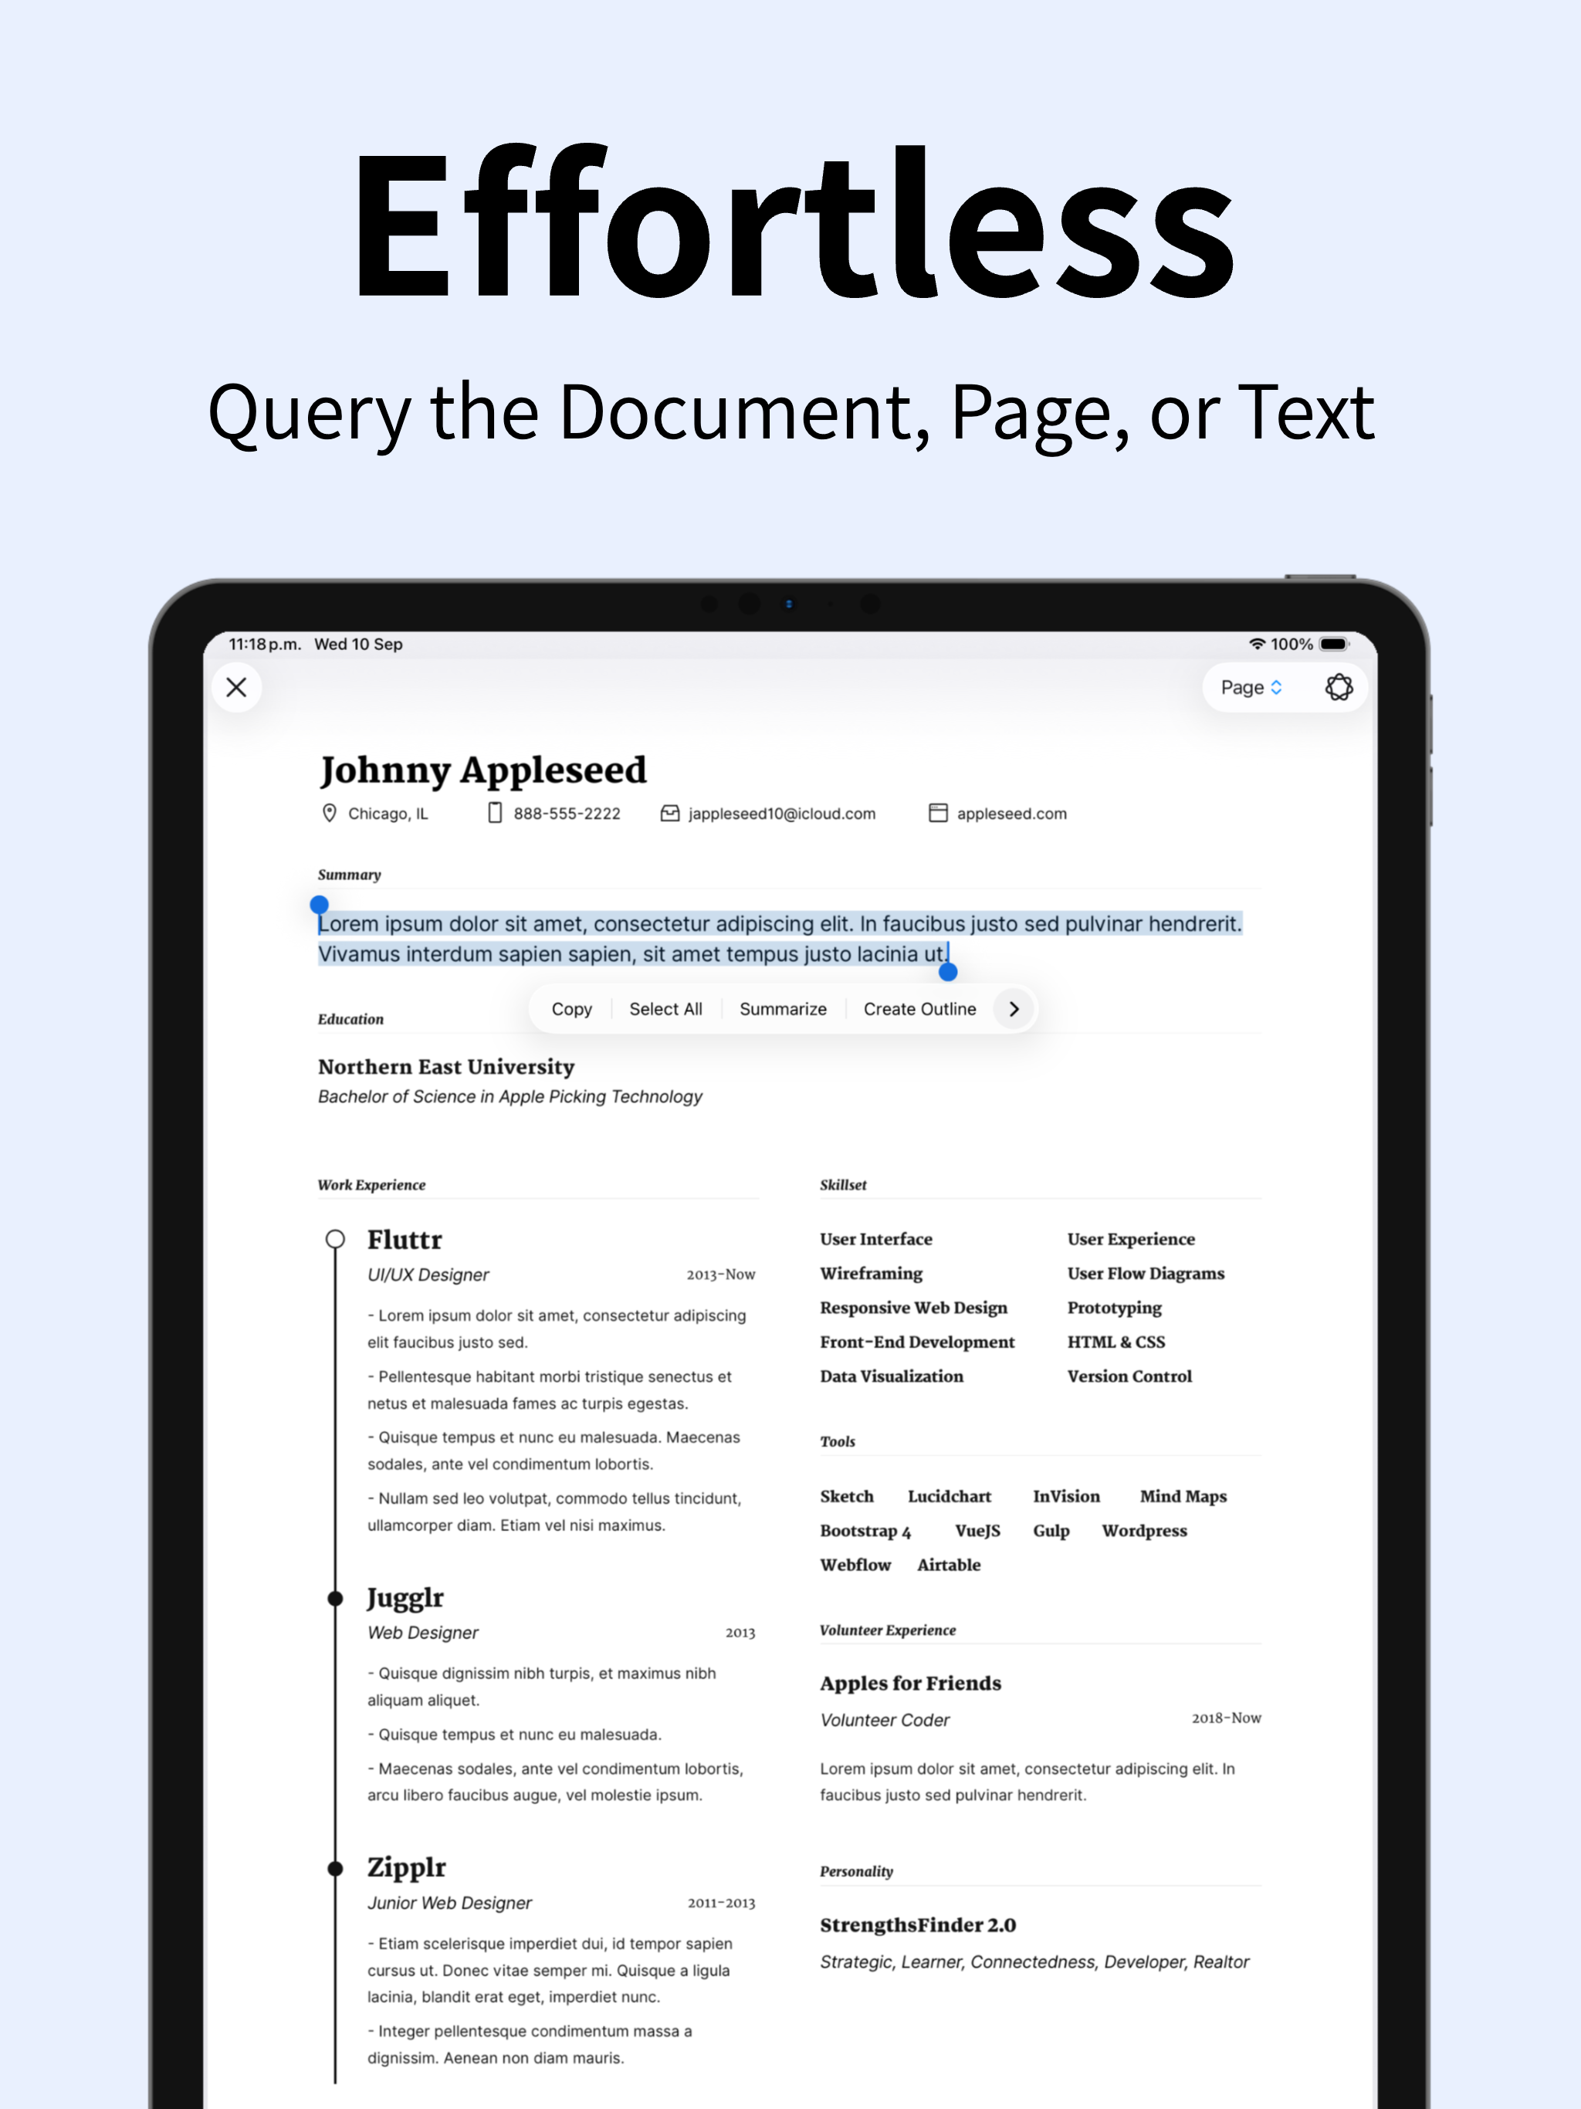Click the Jugglr timeline dot marker
The height and width of the screenshot is (2109, 1581).
click(335, 1599)
